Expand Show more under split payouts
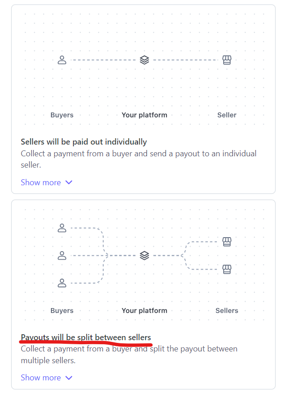This screenshot has height=393, width=285. click(x=41, y=378)
